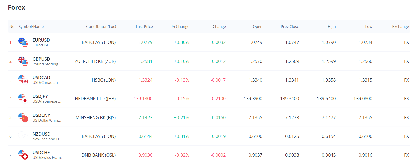Click the USDJPY US/Japan flag icon
The height and width of the screenshot is (163, 417).
[23, 99]
